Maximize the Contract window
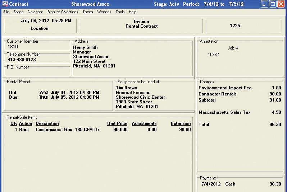 coord(273,4)
